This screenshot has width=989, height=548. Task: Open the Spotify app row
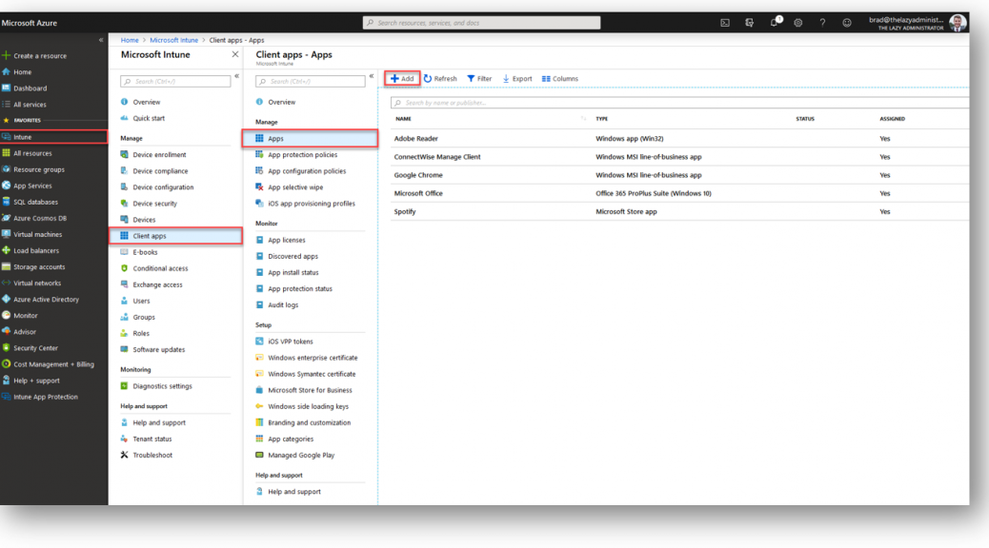(679, 211)
